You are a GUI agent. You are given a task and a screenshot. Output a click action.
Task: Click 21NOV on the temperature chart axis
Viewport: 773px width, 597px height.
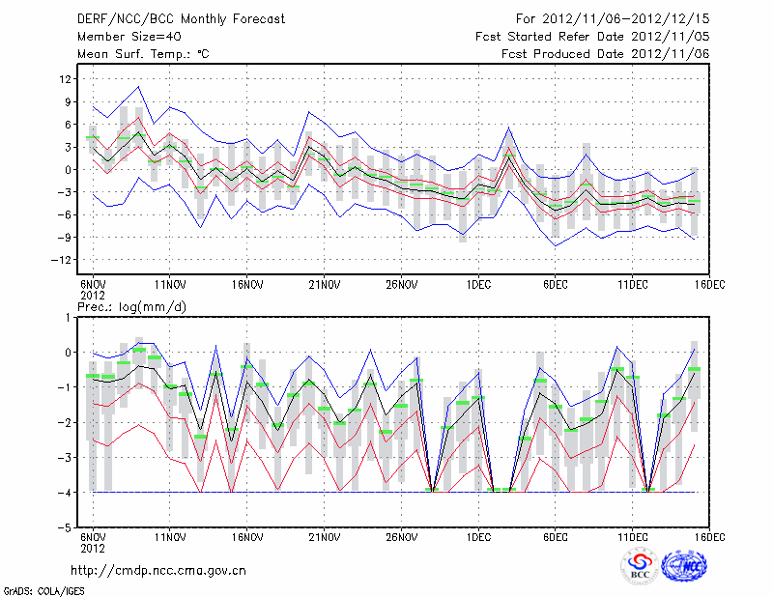(325, 285)
